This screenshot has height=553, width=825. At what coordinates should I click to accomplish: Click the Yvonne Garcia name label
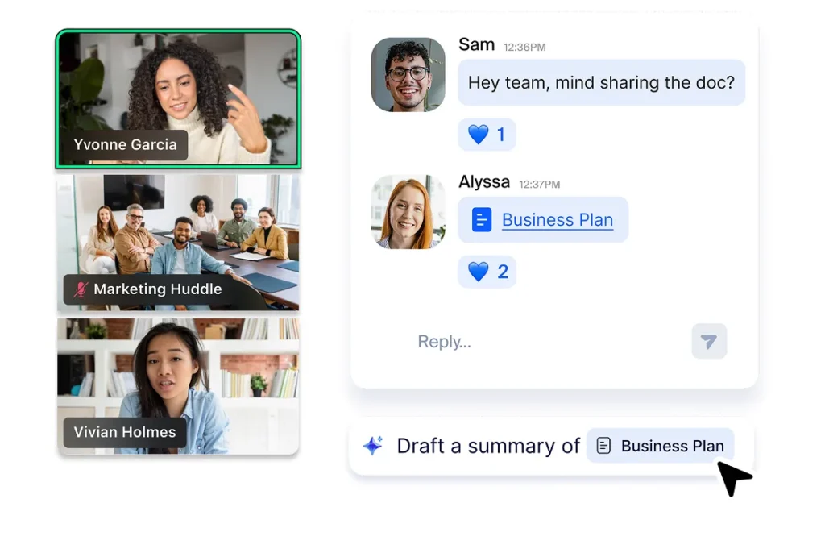(x=125, y=145)
